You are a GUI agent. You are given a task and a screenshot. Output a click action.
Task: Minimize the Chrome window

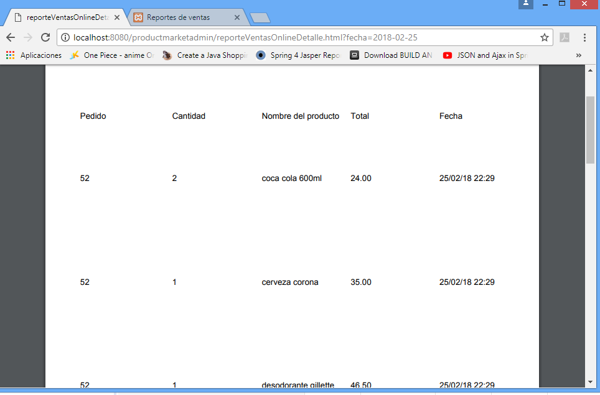pyautogui.click(x=545, y=4)
